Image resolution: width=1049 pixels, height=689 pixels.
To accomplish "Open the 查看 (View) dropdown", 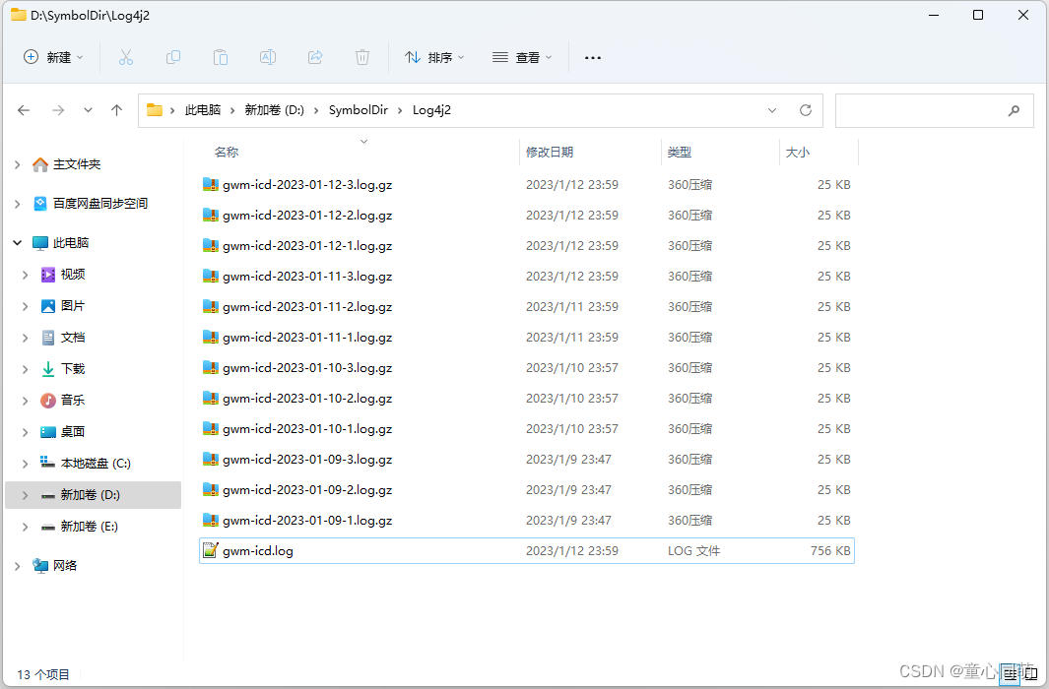I will pyautogui.click(x=521, y=57).
